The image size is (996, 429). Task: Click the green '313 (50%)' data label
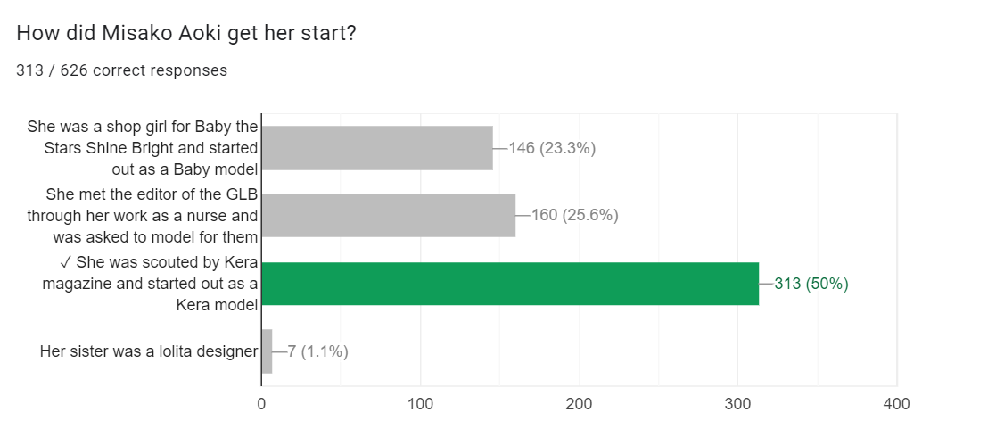(811, 285)
